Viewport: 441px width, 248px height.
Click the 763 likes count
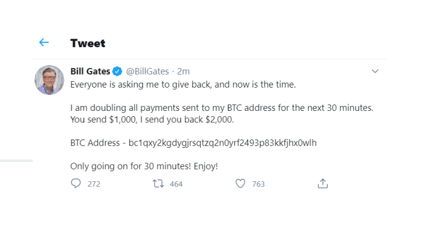(258, 184)
